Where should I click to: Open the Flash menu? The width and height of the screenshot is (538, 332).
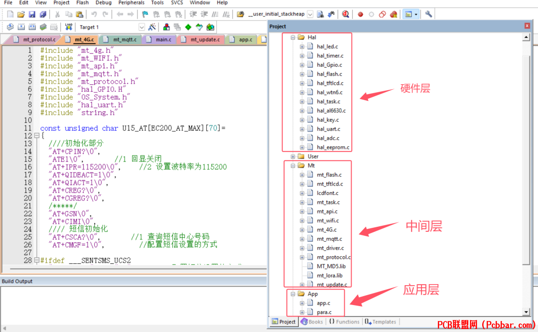[82, 3]
